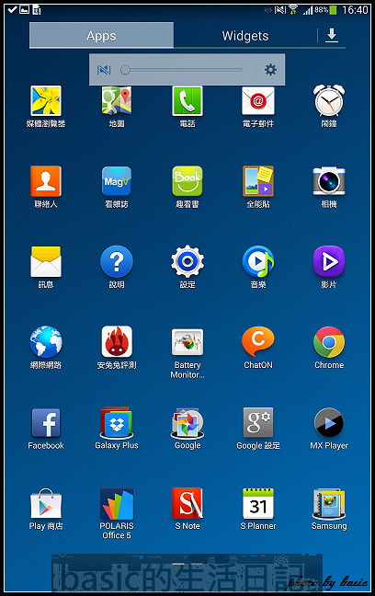Tap the checkmark notification icon in status bar
The width and height of the screenshot is (375, 596).
point(13,9)
